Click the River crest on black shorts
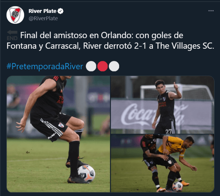This screenshot has height=196, width=220. point(61,125)
